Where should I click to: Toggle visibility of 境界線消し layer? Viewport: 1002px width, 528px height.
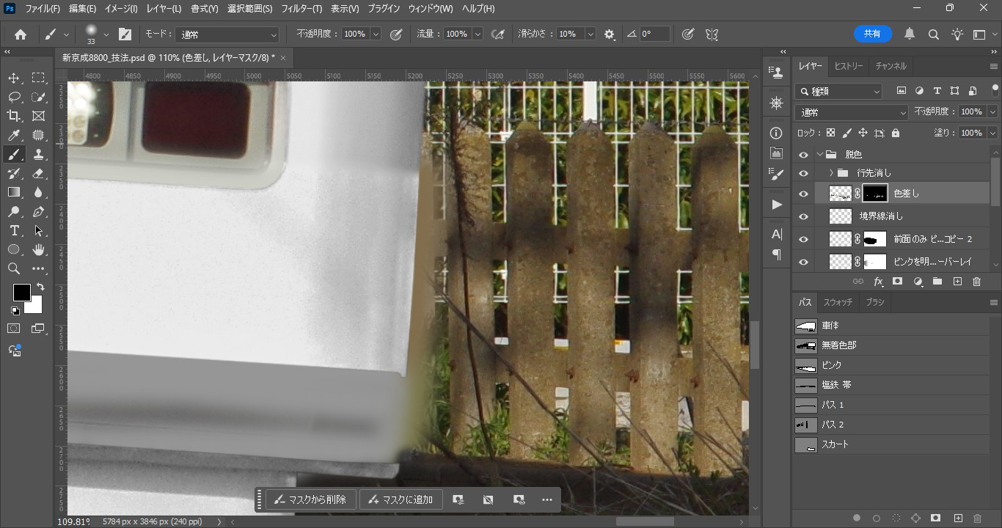click(803, 216)
